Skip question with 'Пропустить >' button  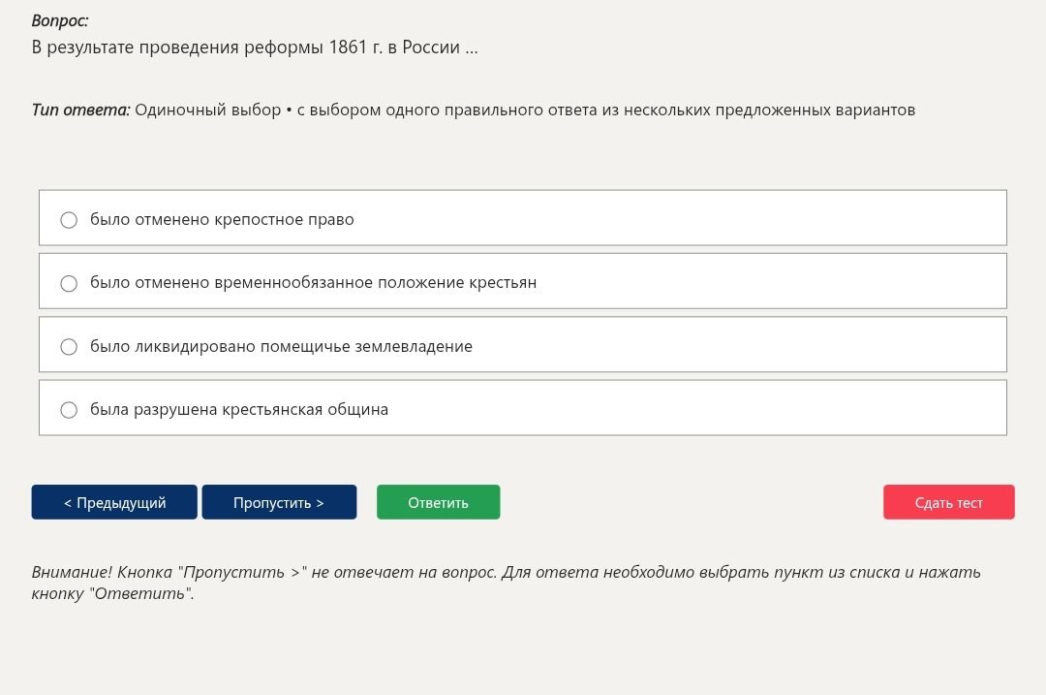click(x=279, y=502)
